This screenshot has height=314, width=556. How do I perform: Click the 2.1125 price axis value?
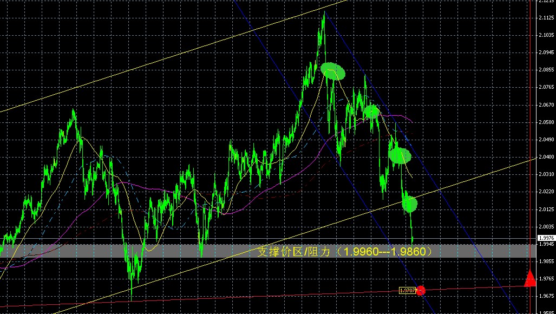546,18
